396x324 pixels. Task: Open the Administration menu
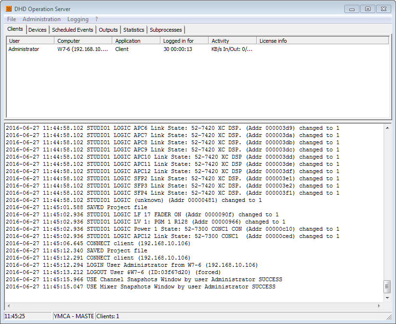pyautogui.click(x=41, y=19)
